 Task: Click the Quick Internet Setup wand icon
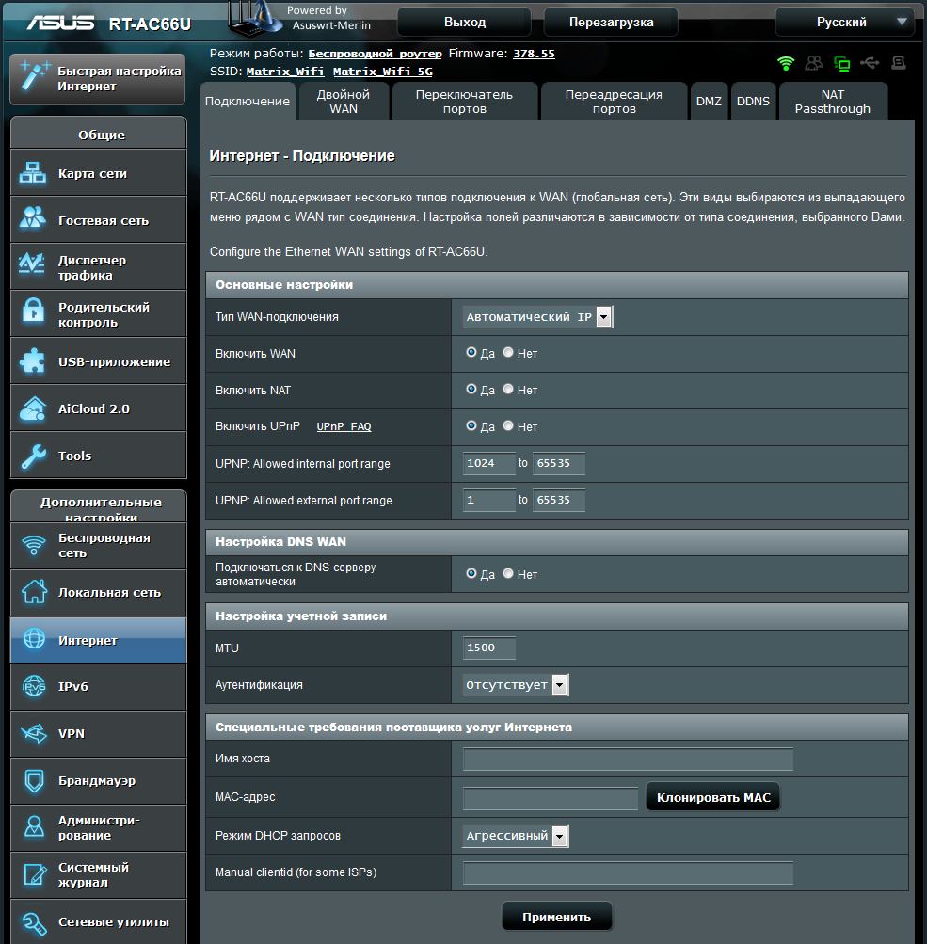pyautogui.click(x=34, y=75)
